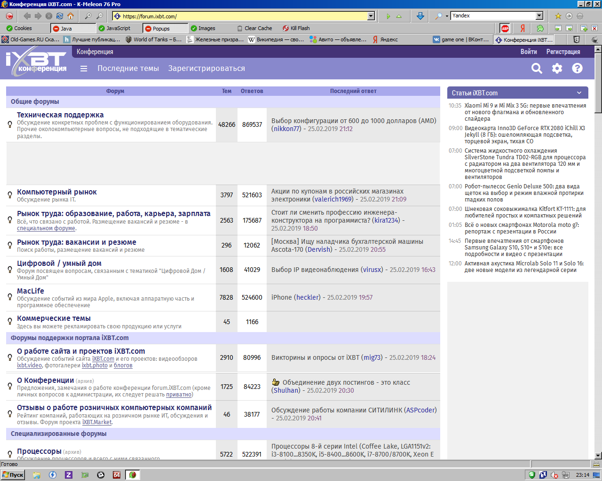
Task: Click the специальном форуме link
Action: coord(46,228)
